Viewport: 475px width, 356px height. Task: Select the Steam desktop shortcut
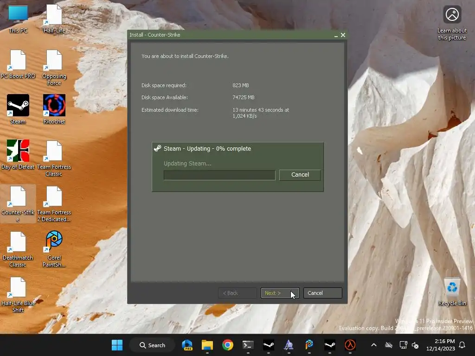pos(18,109)
